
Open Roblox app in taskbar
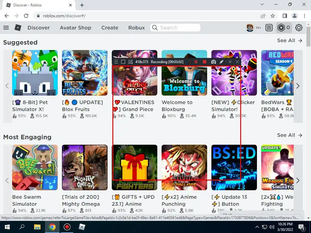(x=82, y=227)
